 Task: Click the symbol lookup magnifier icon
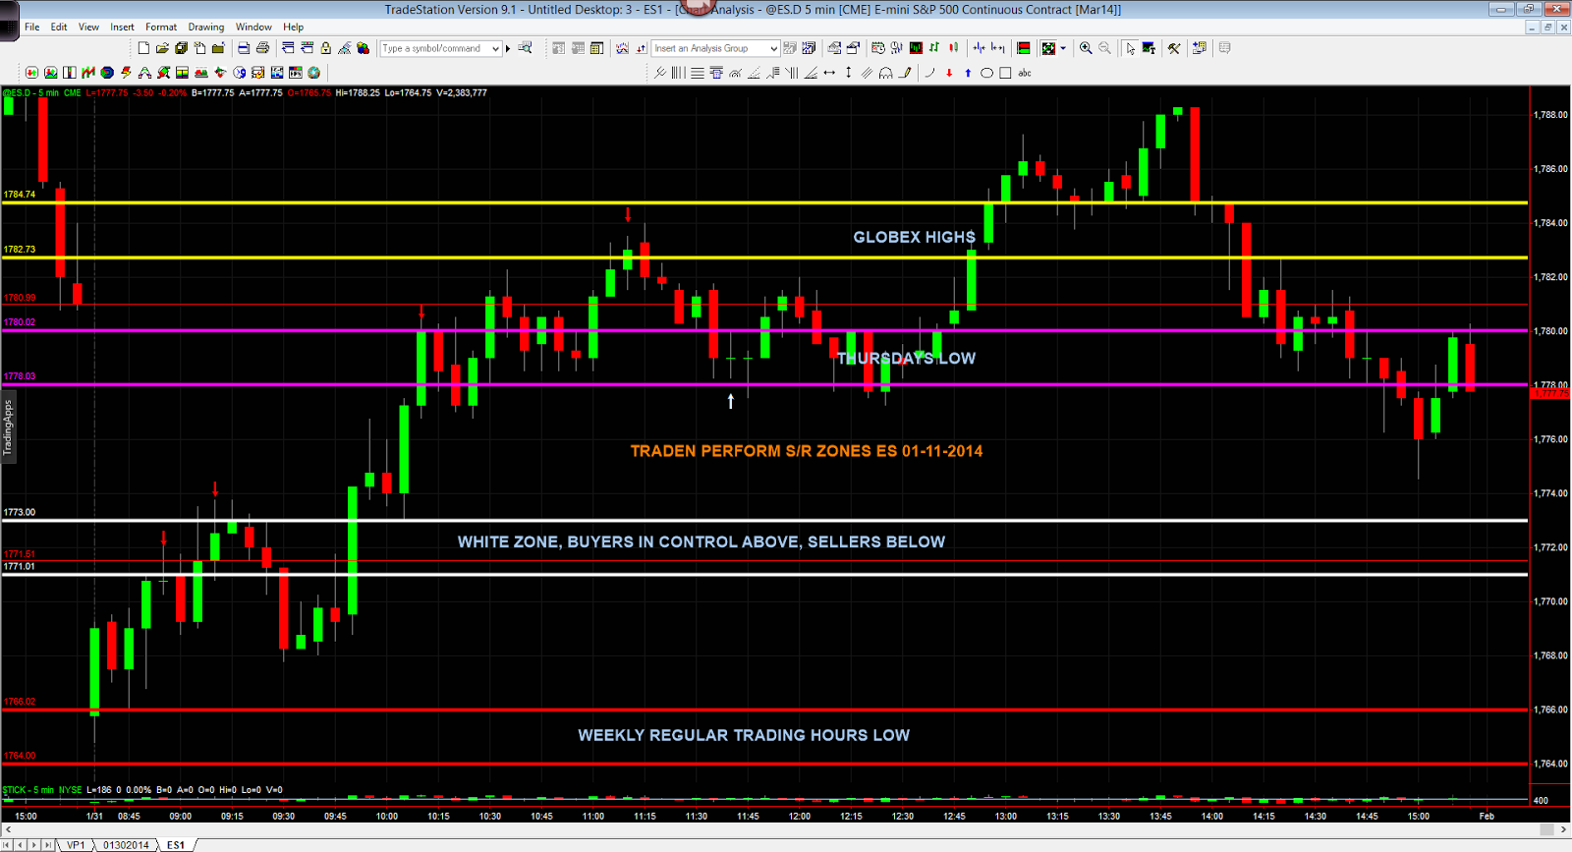click(525, 48)
